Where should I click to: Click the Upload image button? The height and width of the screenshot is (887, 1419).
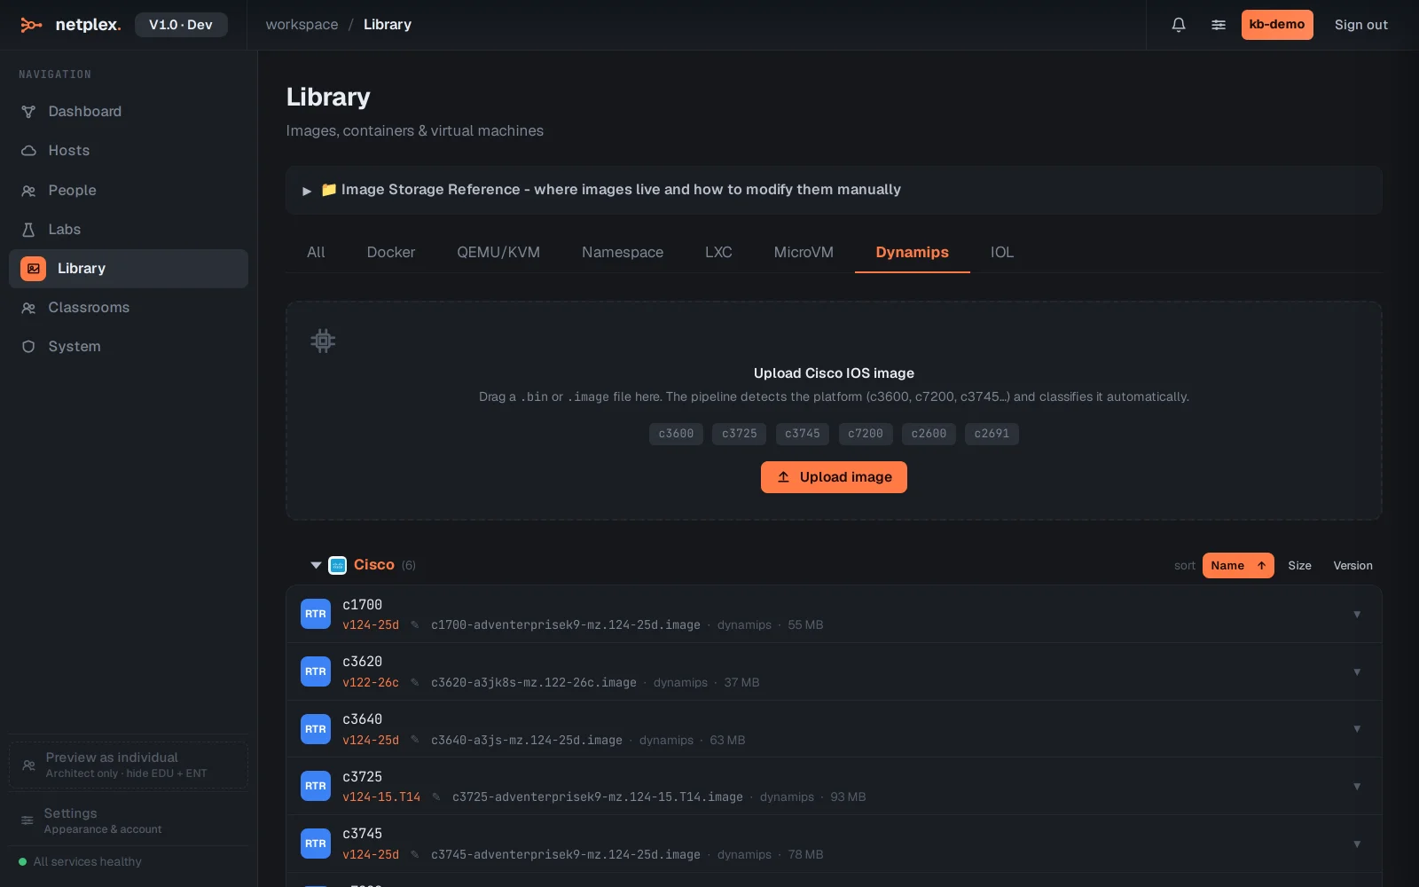click(x=834, y=477)
